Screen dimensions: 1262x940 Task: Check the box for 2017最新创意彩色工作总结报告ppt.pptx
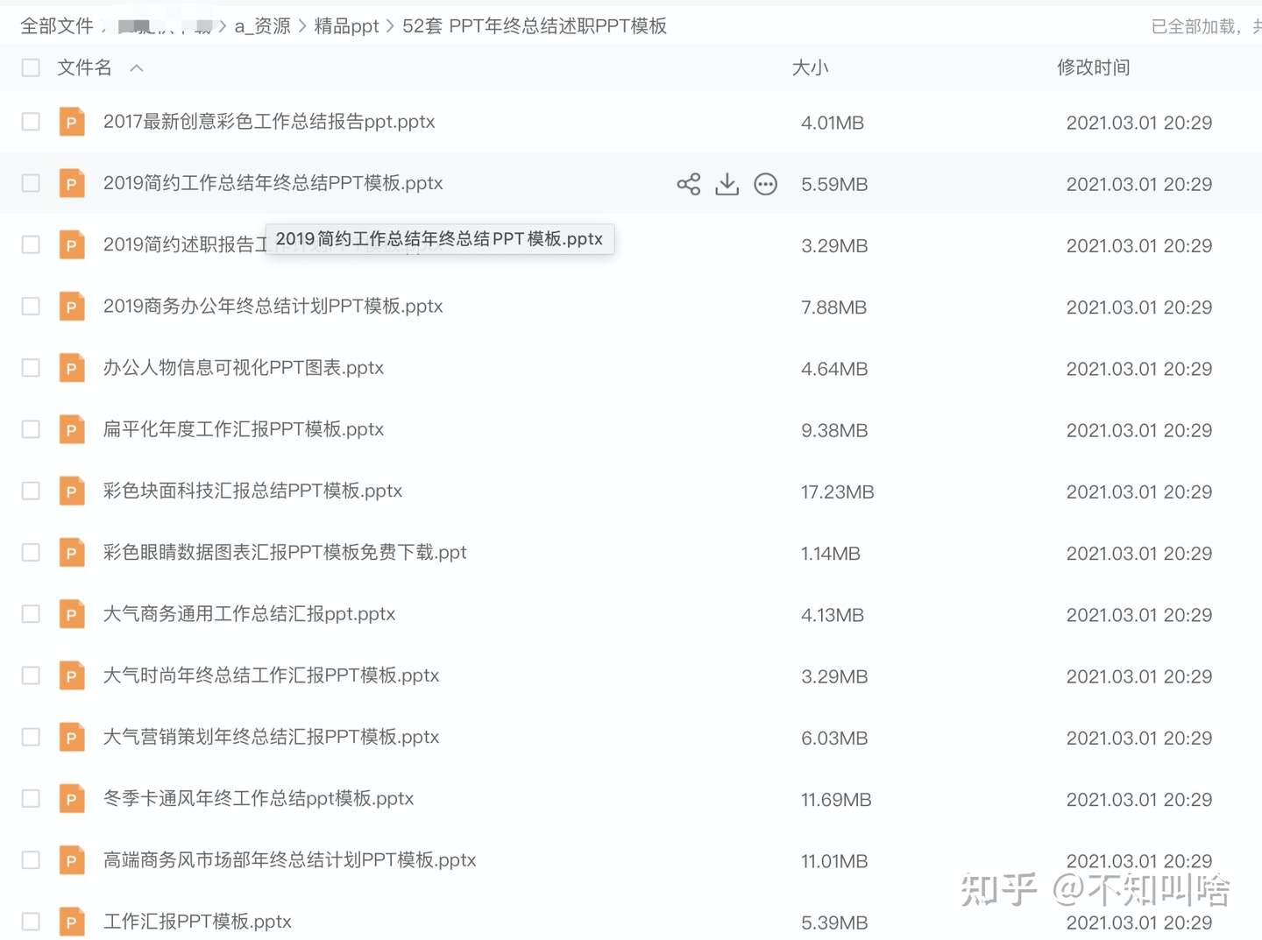(31, 122)
